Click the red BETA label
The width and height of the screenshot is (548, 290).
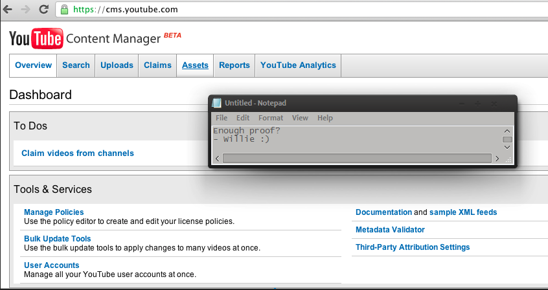click(x=173, y=36)
